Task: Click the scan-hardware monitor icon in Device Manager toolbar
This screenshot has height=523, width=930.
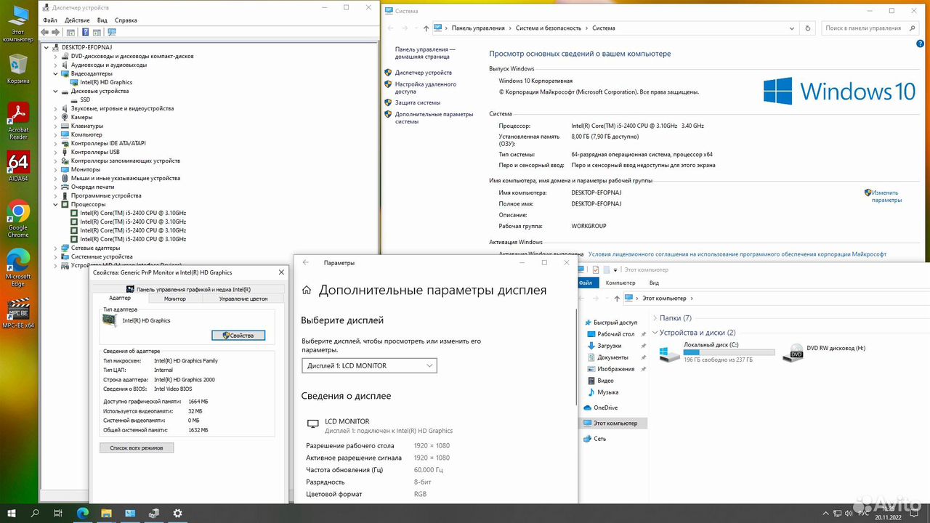Action: (x=112, y=32)
